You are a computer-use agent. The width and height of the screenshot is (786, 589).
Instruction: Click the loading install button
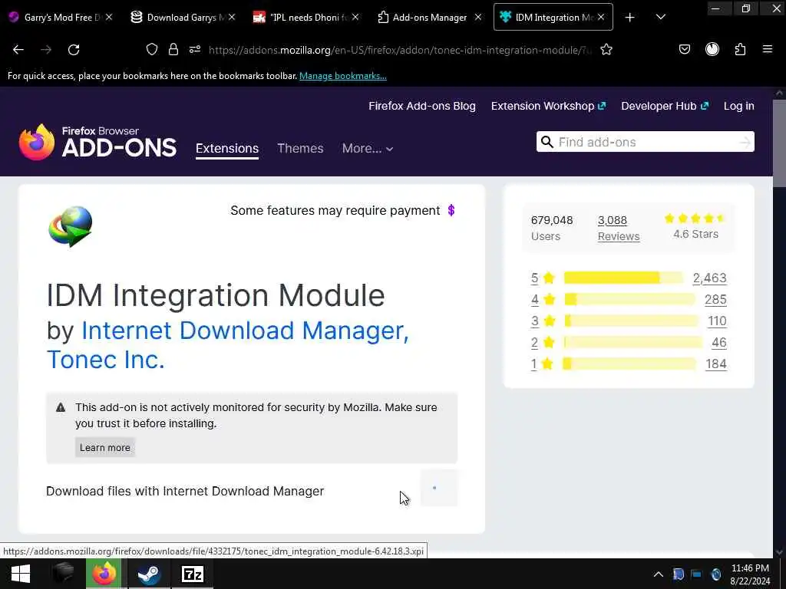tap(438, 489)
